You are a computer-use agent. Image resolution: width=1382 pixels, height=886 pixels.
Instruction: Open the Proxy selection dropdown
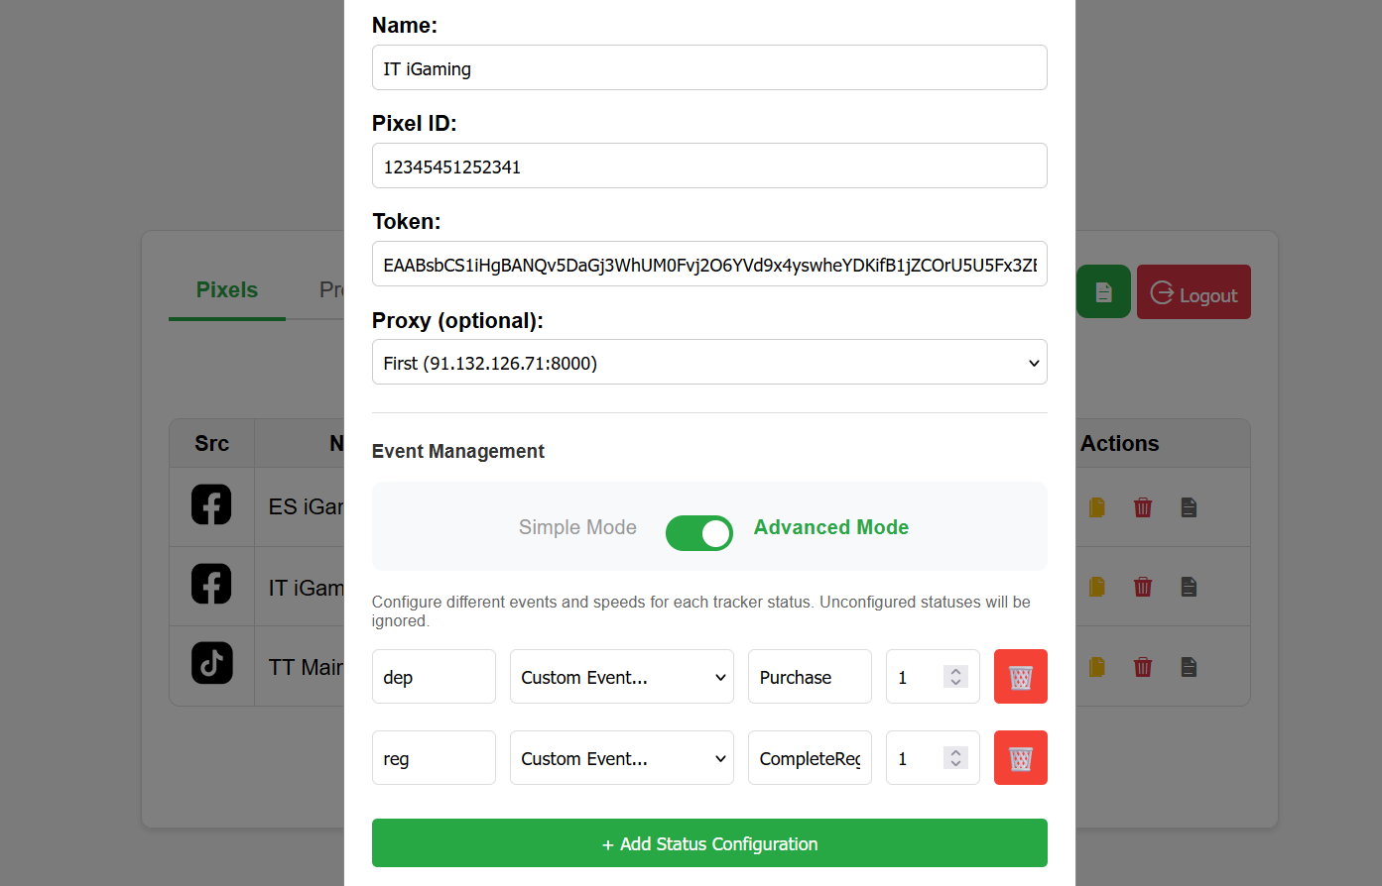[709, 362]
